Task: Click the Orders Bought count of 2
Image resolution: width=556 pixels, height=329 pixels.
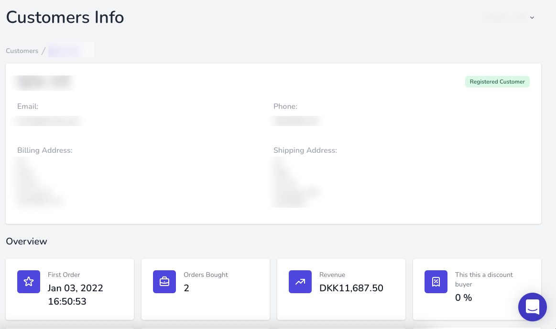Action: (x=186, y=288)
